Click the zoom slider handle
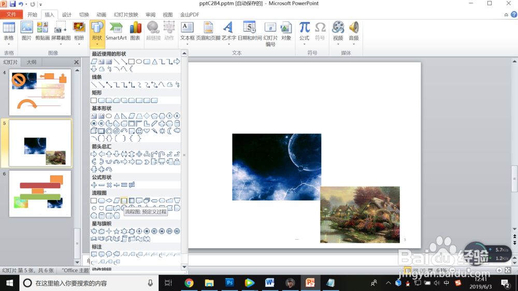 pyautogui.click(x=468, y=270)
